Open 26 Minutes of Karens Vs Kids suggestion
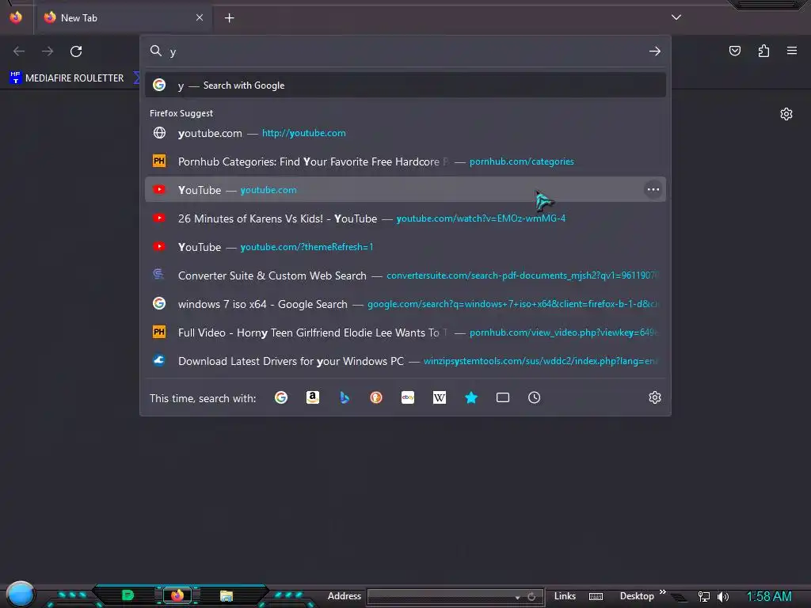The width and height of the screenshot is (811, 608). pos(405,218)
